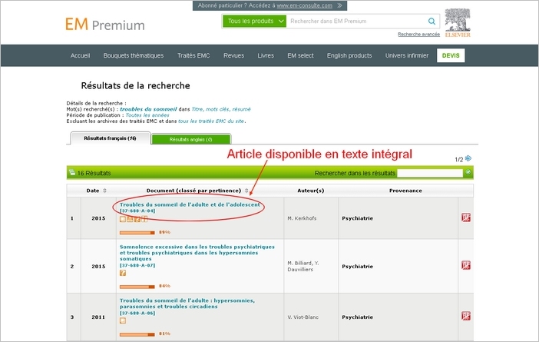
Task: Click fourth attachment icon under result 1
Action: click(x=144, y=219)
